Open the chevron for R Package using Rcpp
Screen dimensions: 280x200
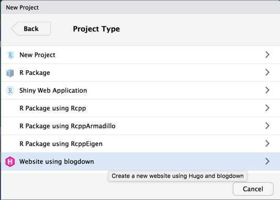(267, 108)
